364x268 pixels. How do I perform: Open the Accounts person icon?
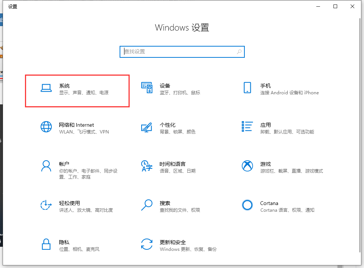coord(46,166)
